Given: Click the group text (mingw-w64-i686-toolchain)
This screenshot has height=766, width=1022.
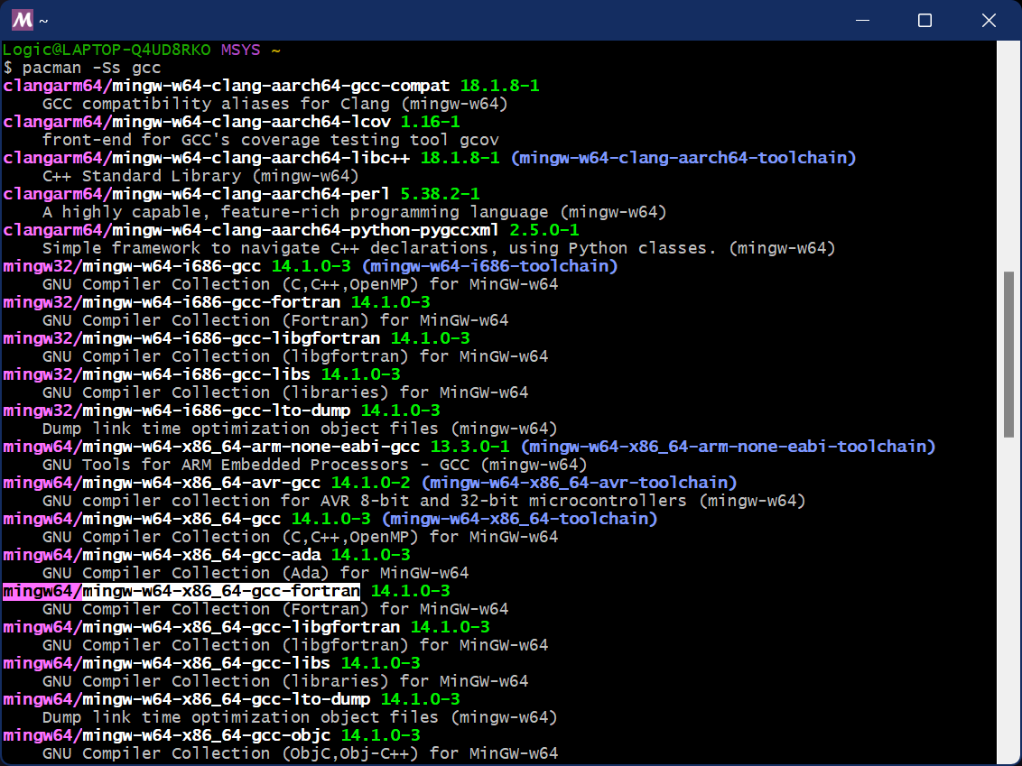Looking at the screenshot, I should pos(489,266).
